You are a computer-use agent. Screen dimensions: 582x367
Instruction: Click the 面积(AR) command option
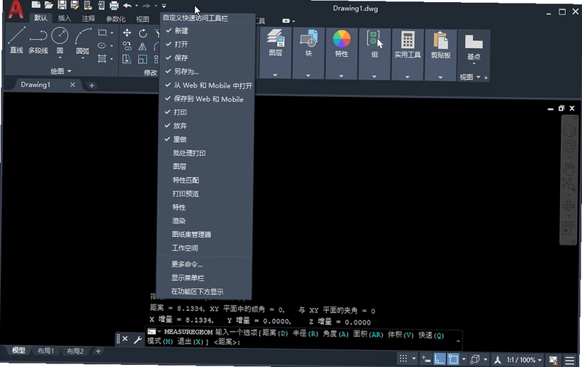point(369,334)
